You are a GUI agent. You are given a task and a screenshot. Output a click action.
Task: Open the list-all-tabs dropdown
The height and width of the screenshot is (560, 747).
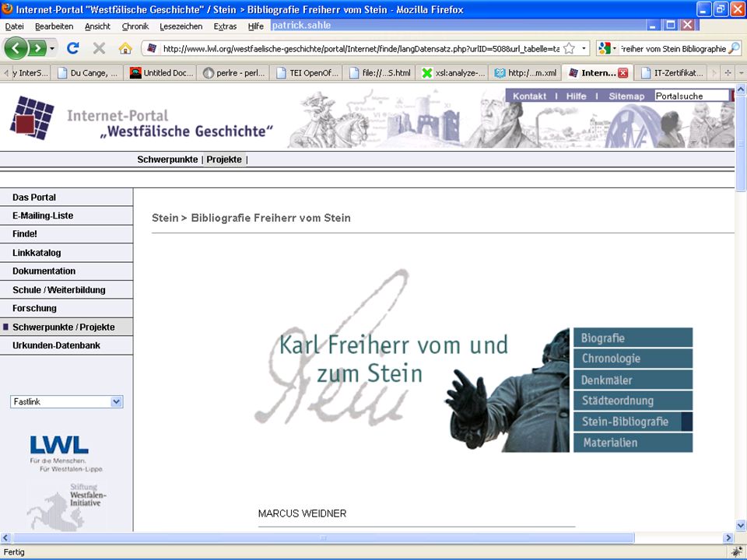click(742, 73)
